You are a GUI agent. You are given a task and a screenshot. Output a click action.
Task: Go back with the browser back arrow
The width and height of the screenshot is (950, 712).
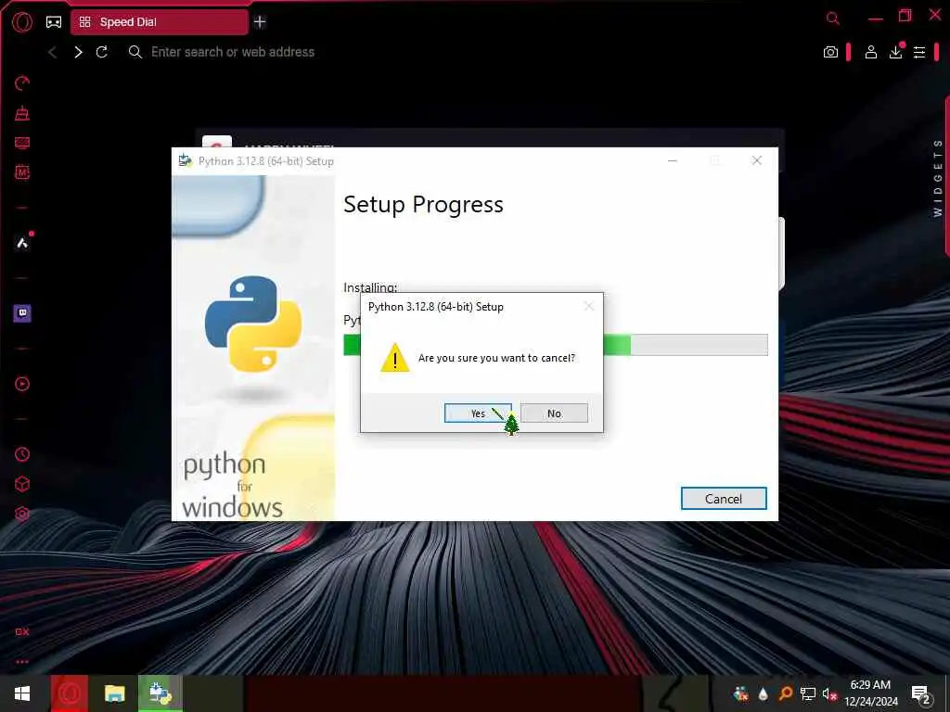click(53, 52)
